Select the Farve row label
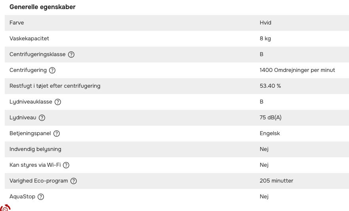 click(17, 23)
